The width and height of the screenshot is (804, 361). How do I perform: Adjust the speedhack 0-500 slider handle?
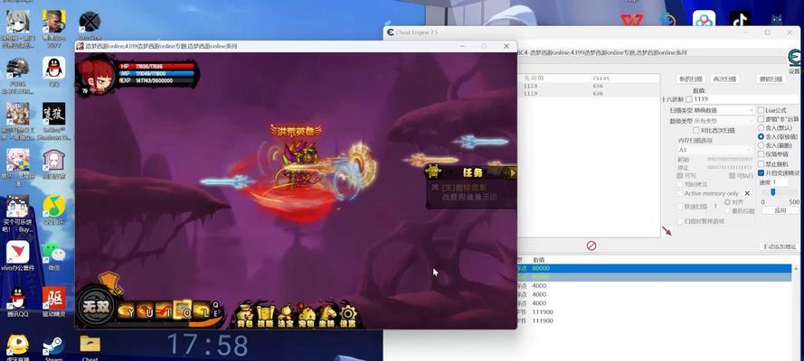point(772,192)
